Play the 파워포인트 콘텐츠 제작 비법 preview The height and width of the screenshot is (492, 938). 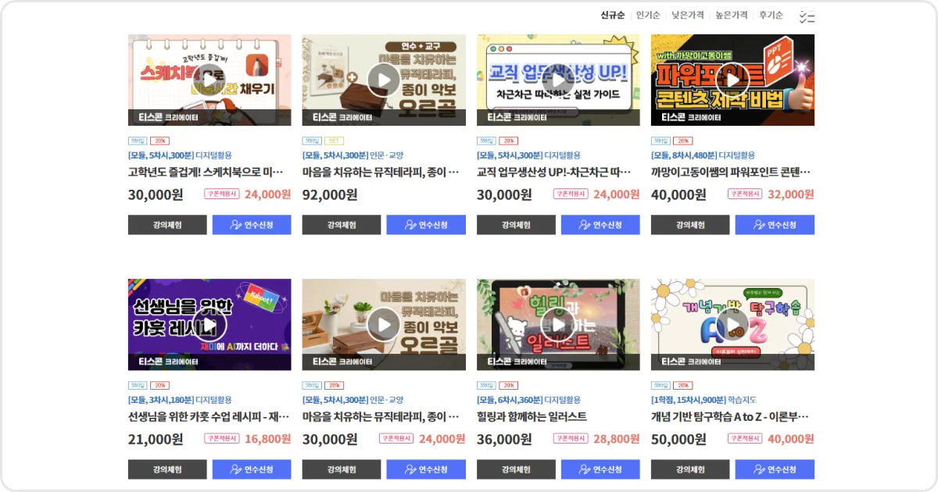(732, 80)
